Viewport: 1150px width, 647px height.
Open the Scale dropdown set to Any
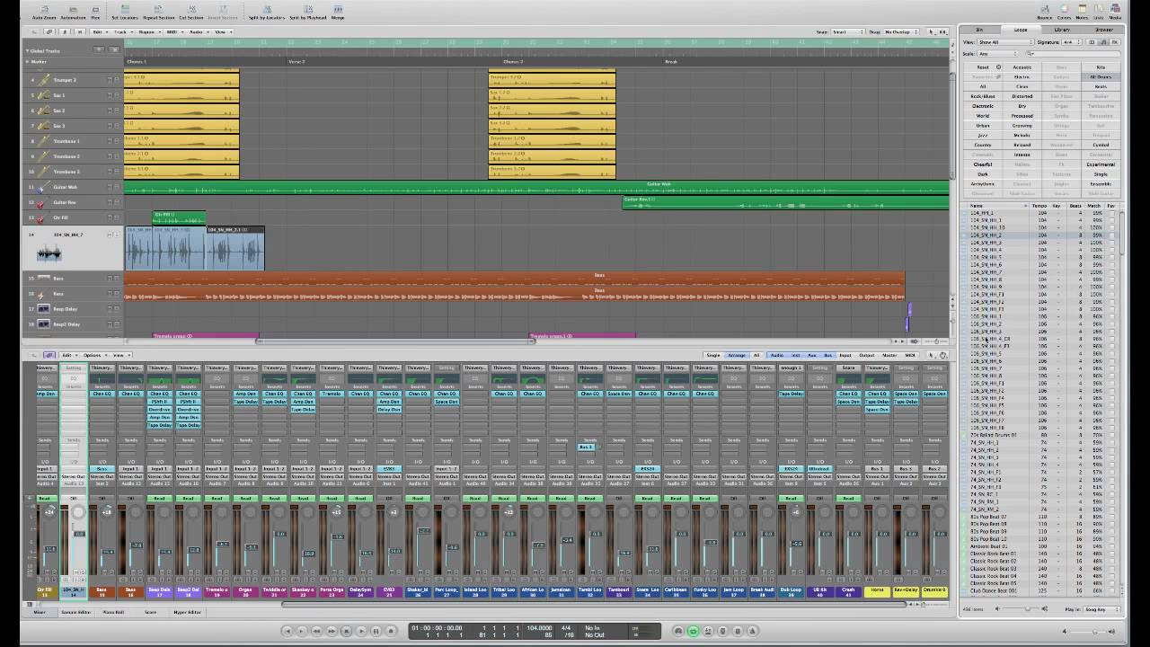pyautogui.click(x=999, y=53)
